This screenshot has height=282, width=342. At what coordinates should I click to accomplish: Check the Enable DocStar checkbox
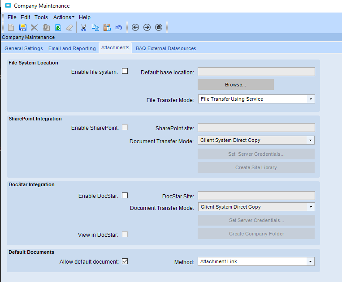[125, 195]
